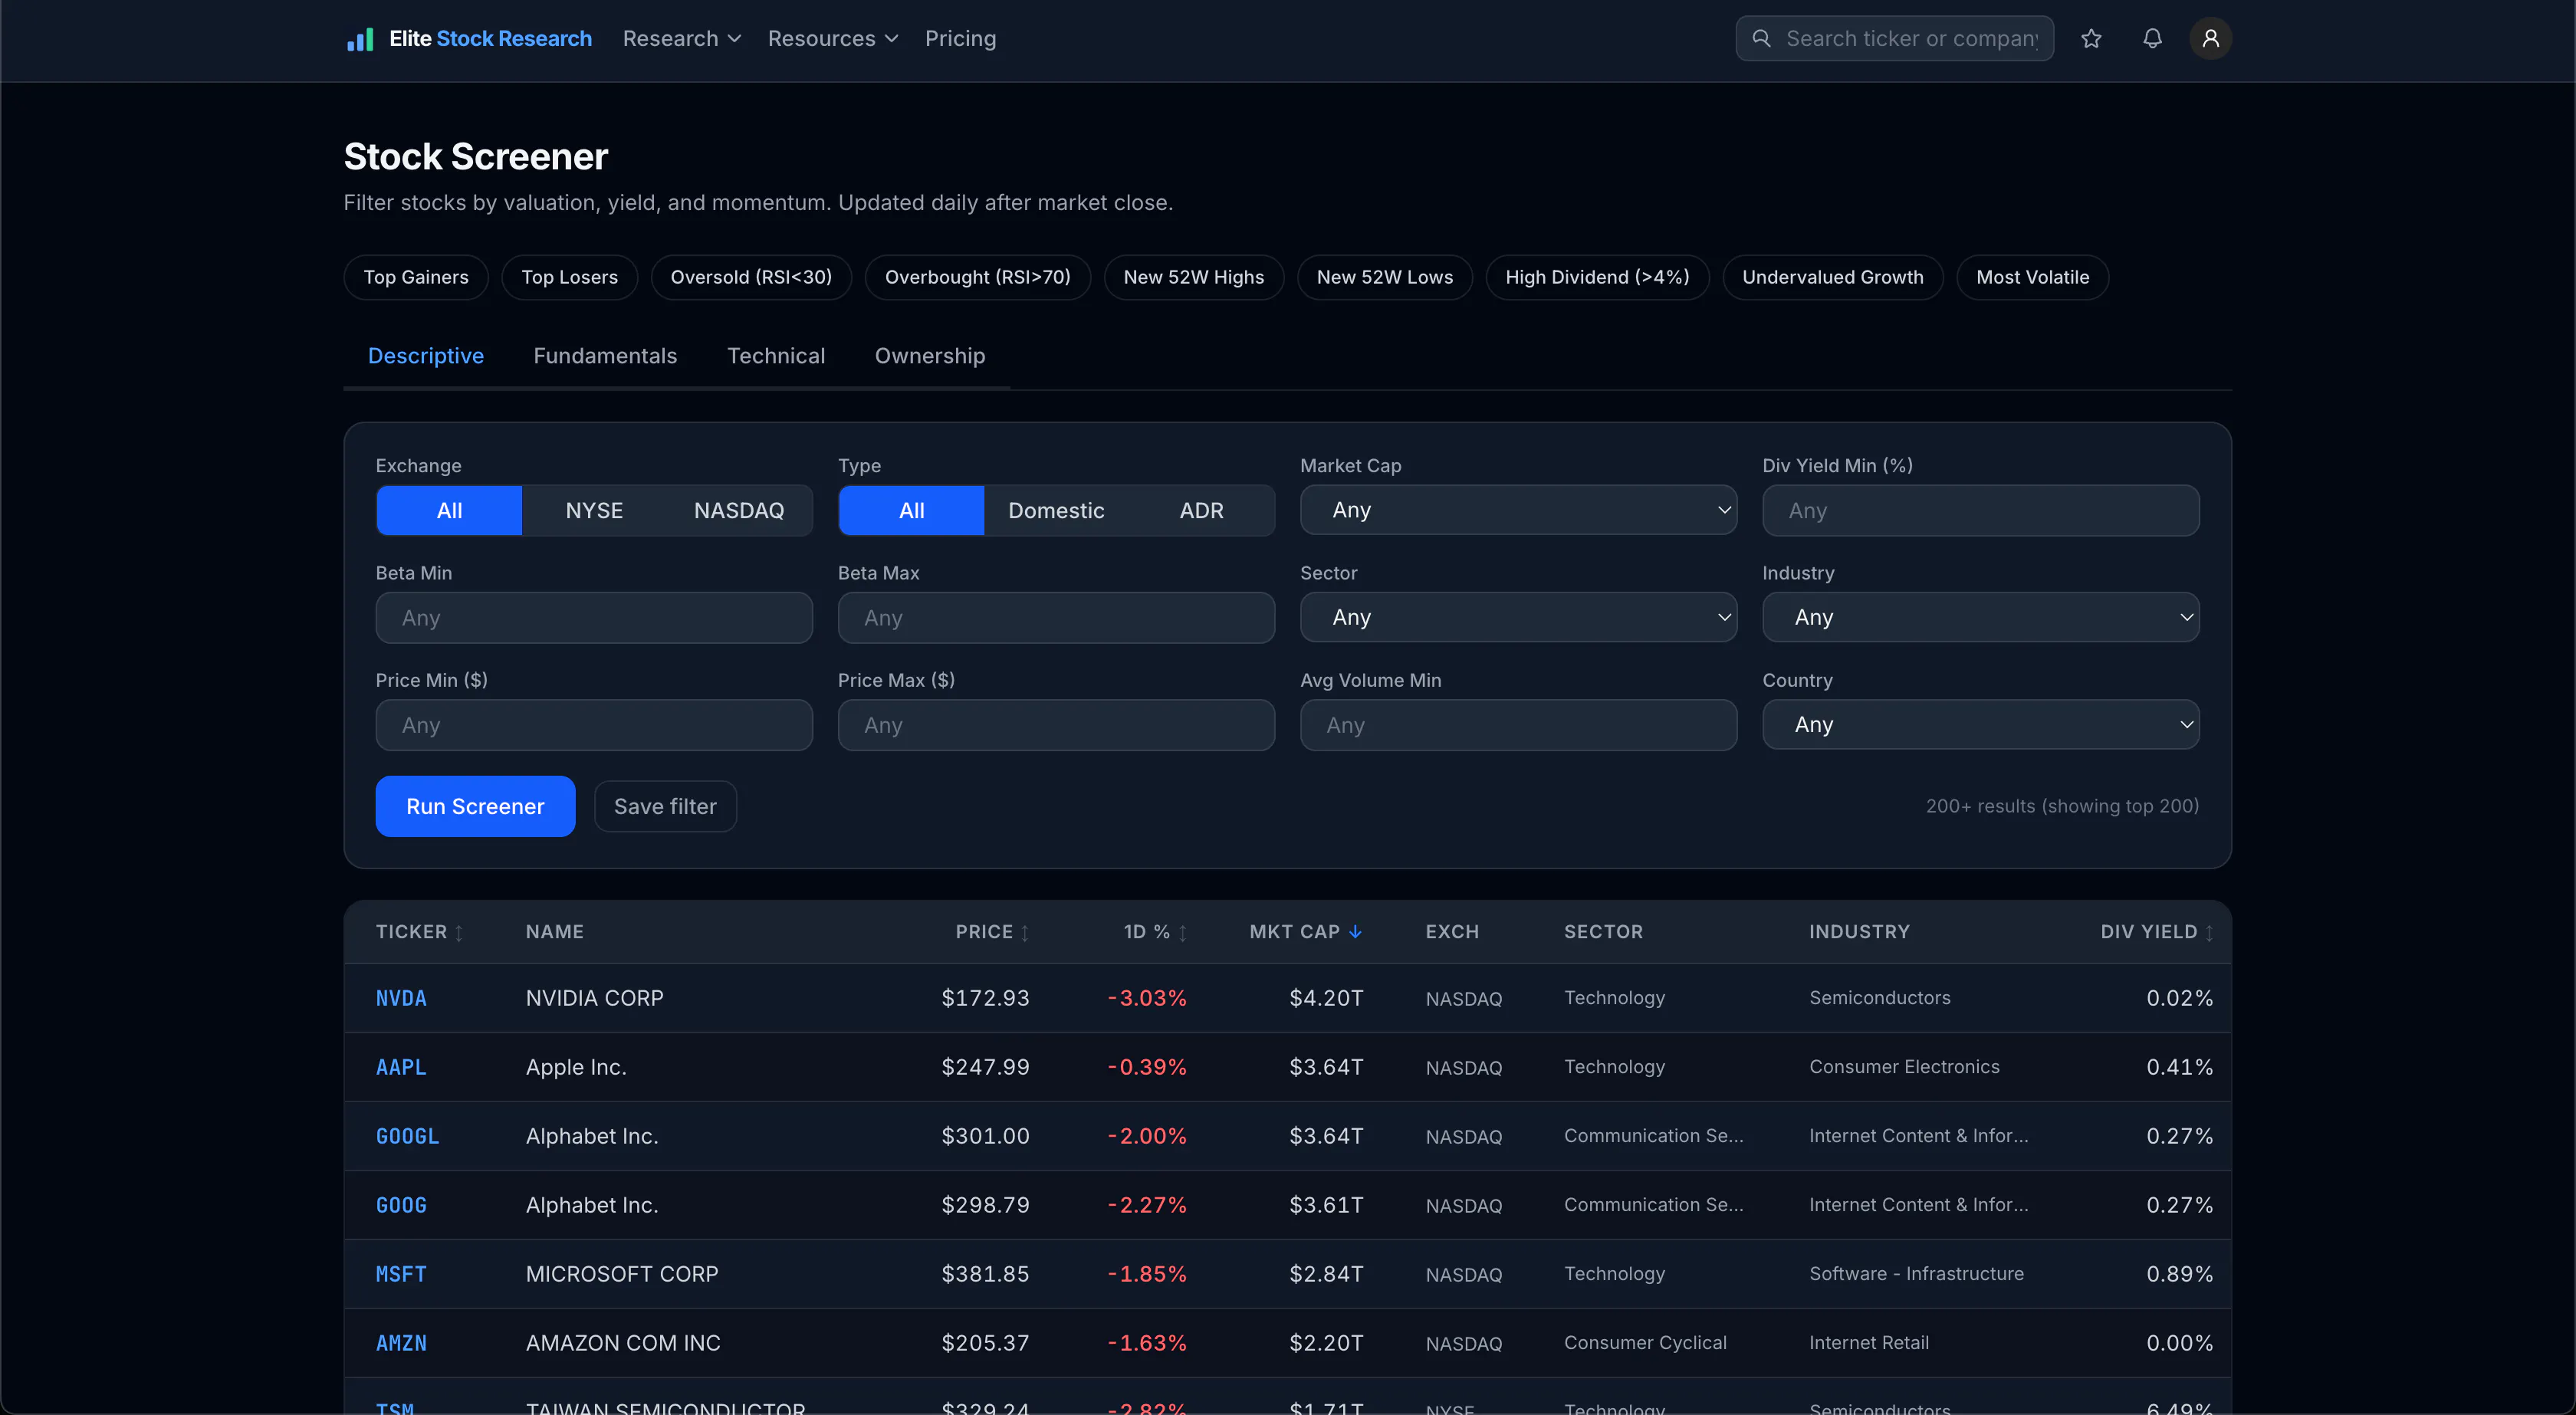Open the MSFT ticker link
2576x1415 pixels.
401,1274
